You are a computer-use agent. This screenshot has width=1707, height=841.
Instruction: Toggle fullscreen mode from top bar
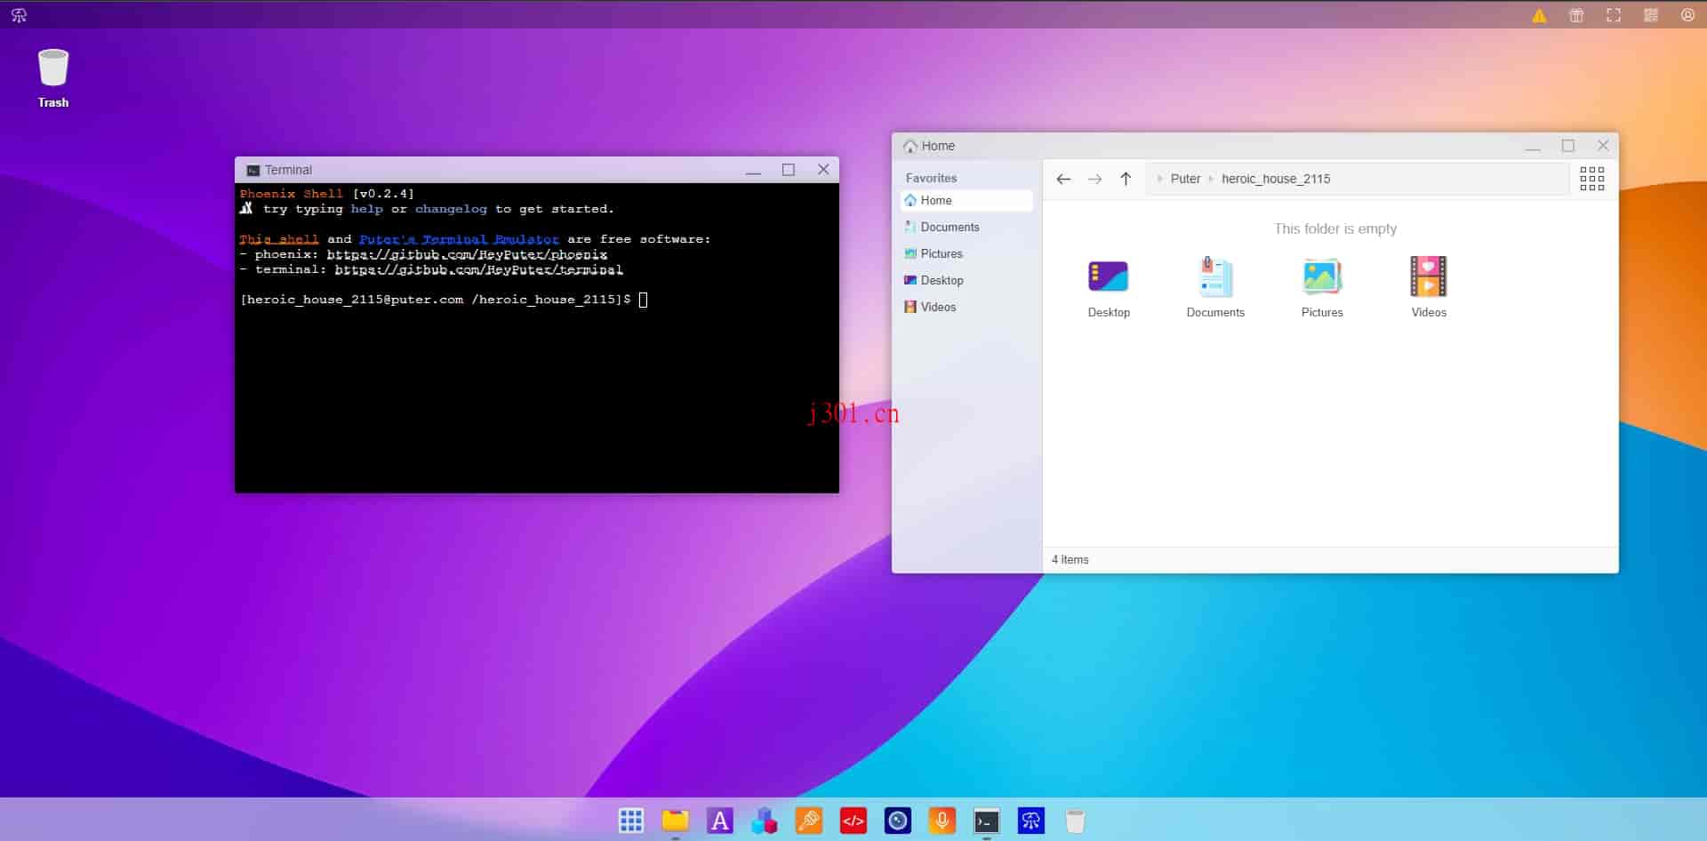tap(1614, 15)
